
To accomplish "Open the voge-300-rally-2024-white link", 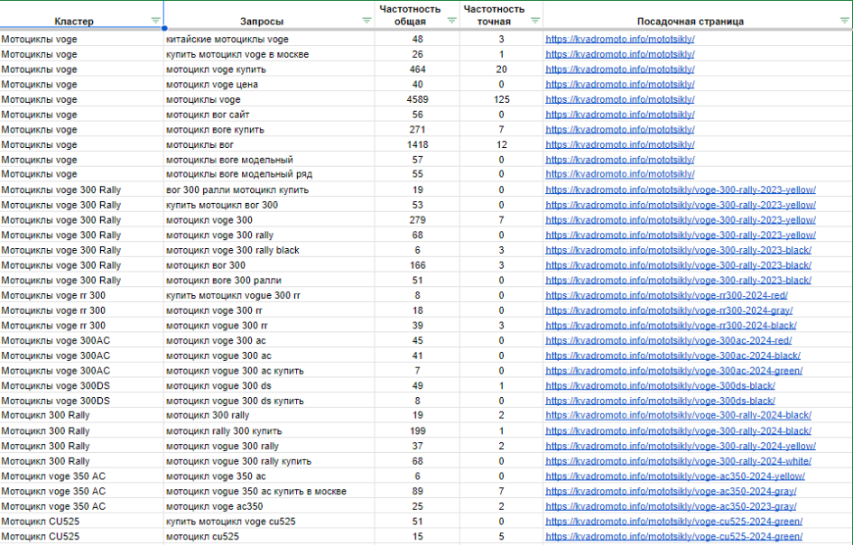I will pyautogui.click(x=679, y=461).
